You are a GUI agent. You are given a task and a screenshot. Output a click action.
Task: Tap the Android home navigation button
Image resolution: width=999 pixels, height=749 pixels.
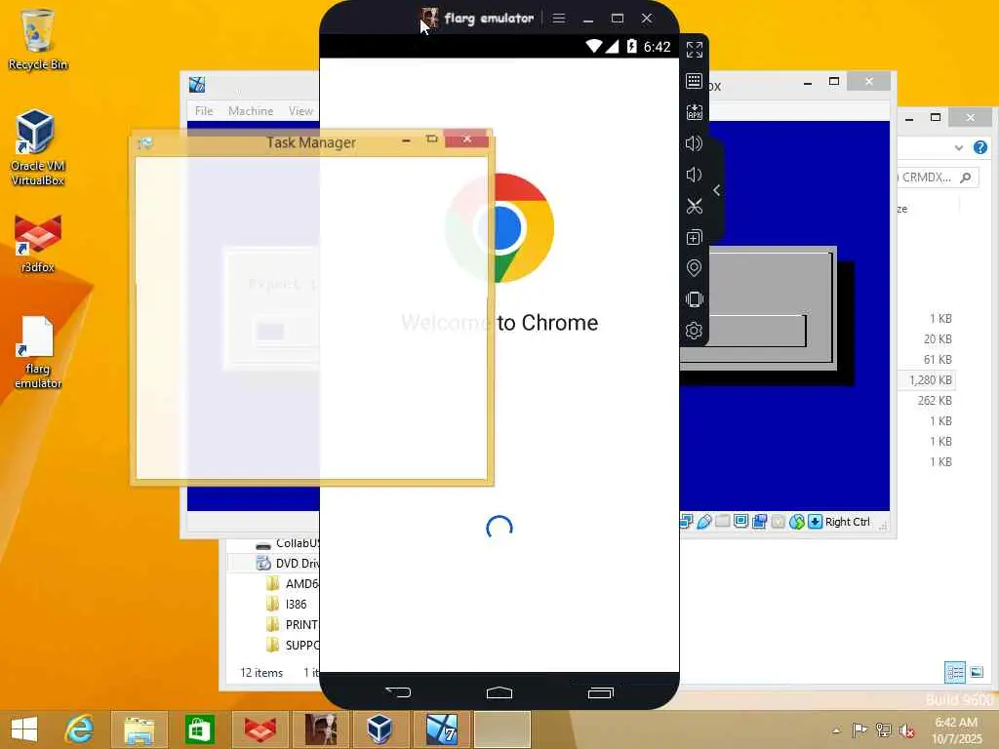click(x=499, y=692)
